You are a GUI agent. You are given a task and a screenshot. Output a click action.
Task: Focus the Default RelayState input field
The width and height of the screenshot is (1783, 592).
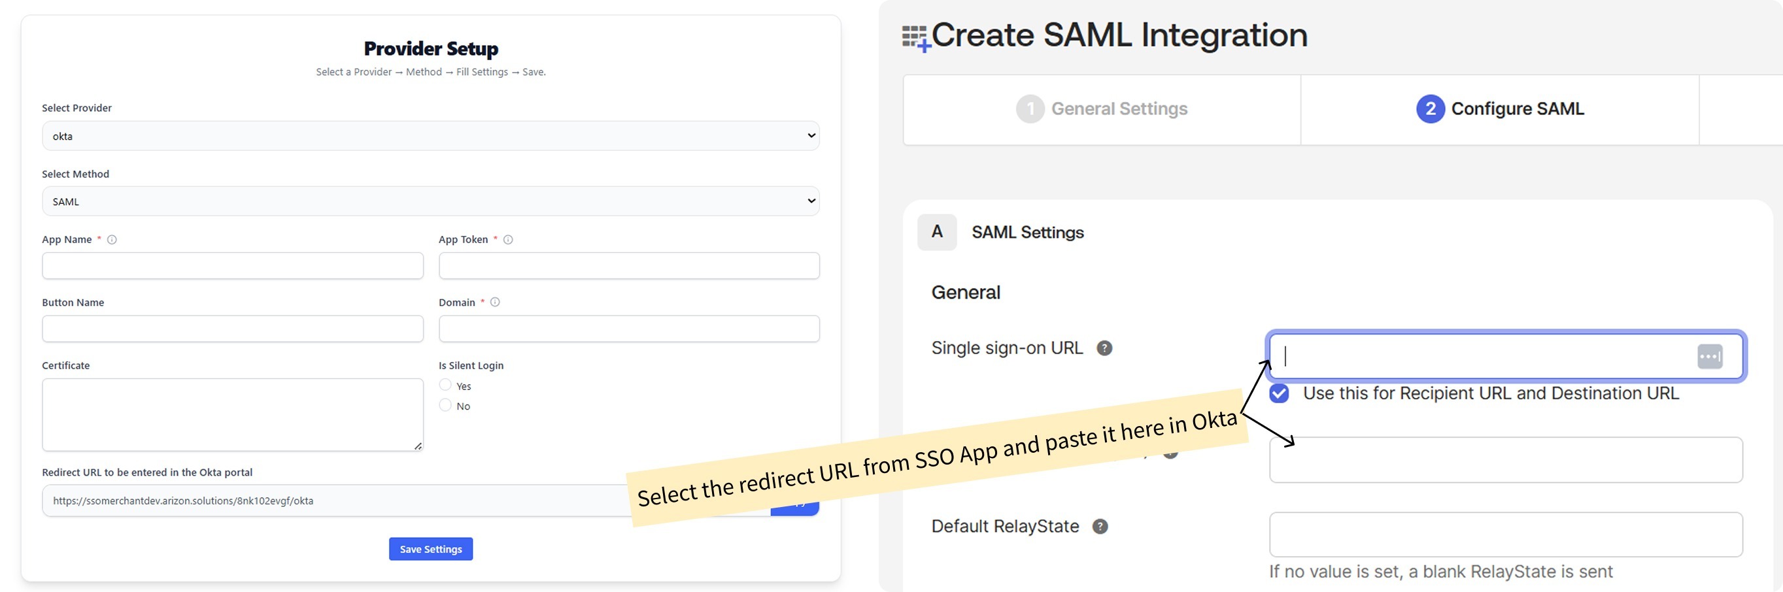click(x=1505, y=534)
